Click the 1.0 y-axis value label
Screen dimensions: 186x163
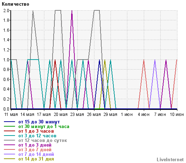(6, 60)
